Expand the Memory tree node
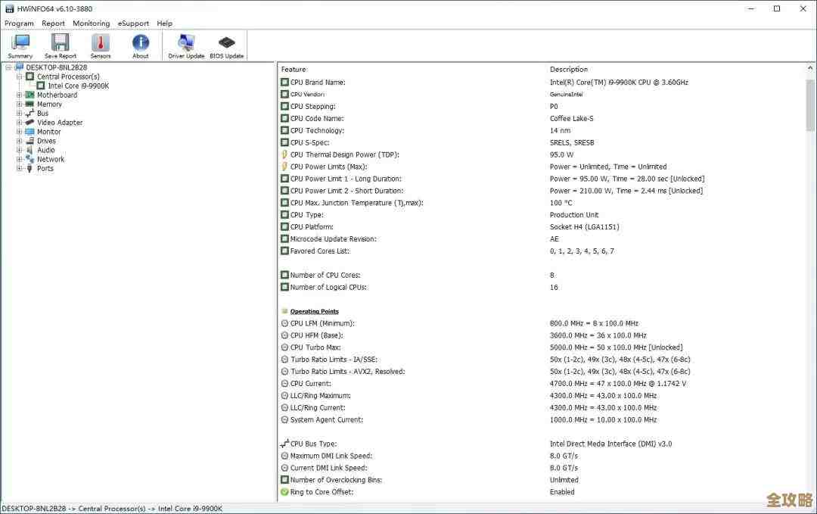Screen dimensions: 817x514 tap(20, 104)
